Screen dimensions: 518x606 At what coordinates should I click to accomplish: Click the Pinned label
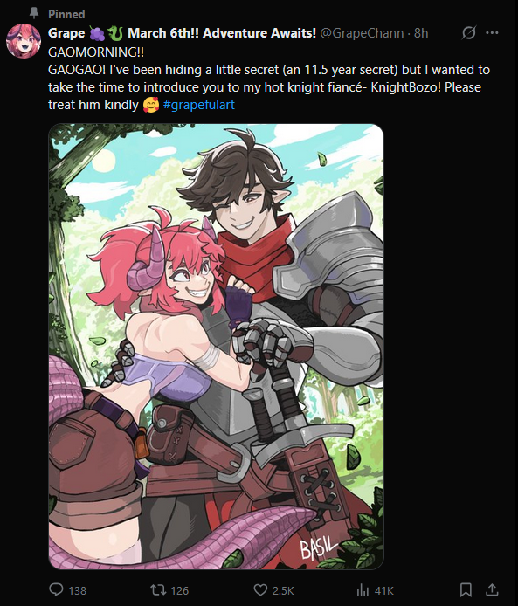(66, 14)
